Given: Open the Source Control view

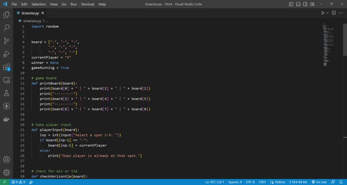Looking at the screenshot, I should pos(7,41).
